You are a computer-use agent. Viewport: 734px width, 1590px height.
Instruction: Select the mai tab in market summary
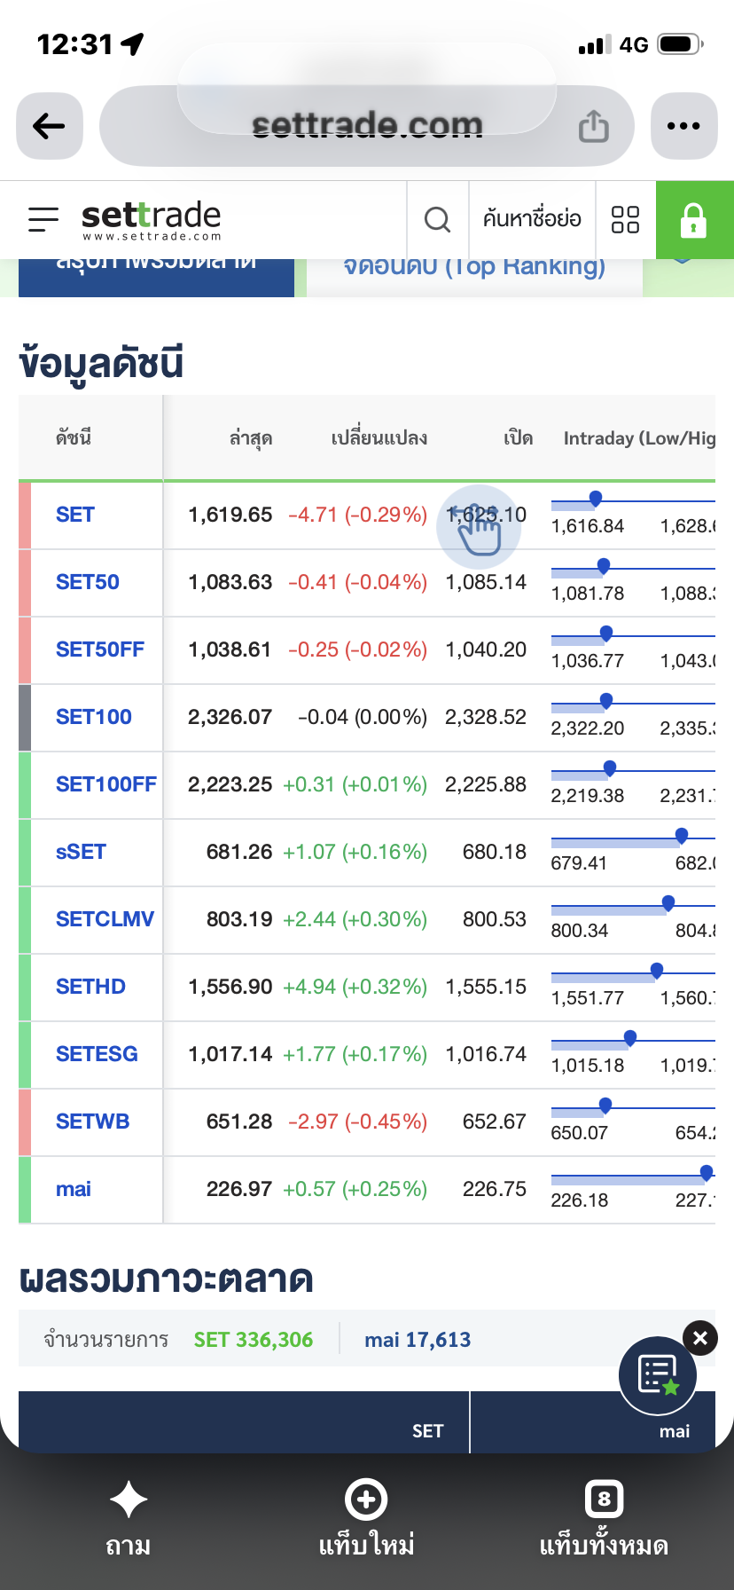point(675,1430)
